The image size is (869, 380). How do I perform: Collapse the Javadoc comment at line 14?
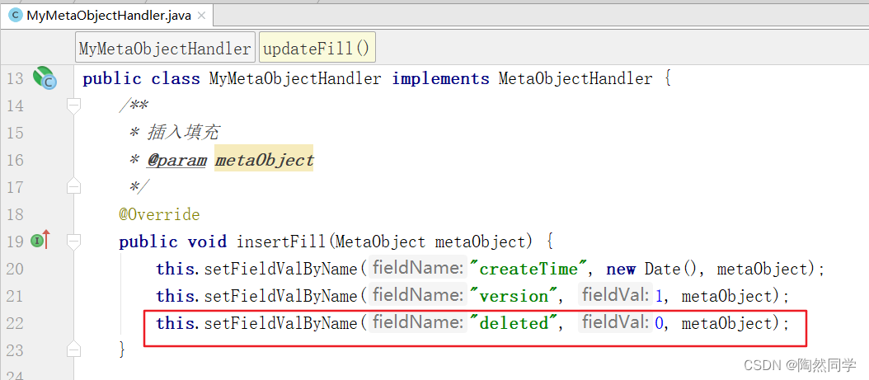coord(74,106)
